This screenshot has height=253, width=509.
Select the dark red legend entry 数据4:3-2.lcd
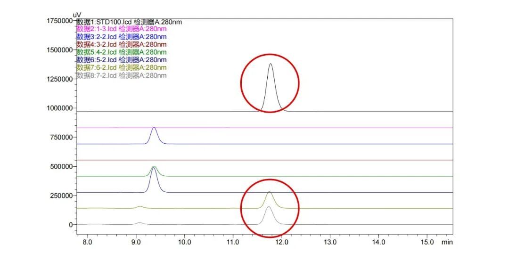click(122, 44)
